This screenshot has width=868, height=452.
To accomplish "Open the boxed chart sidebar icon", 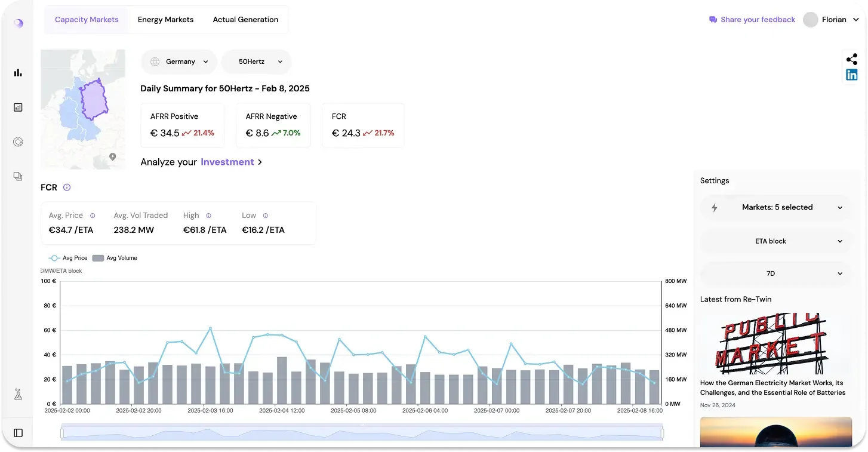I will coord(18,107).
